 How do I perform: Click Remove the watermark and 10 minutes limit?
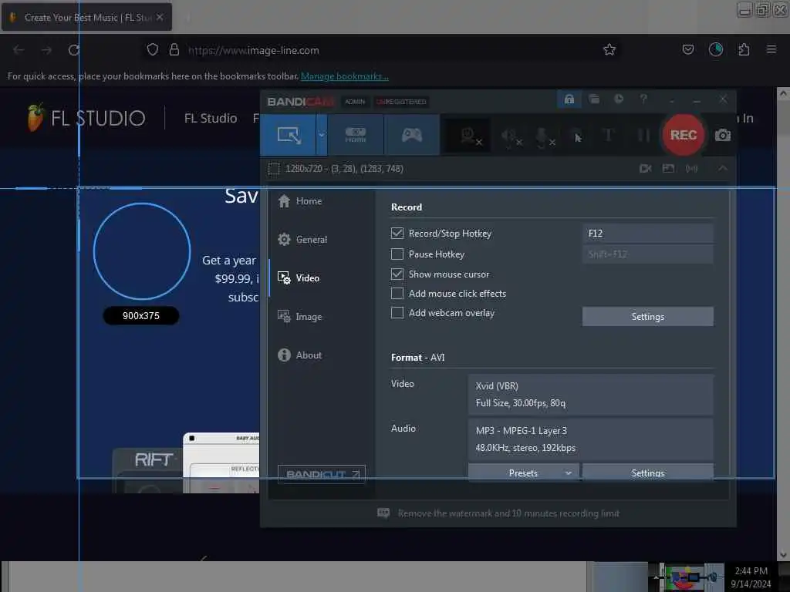point(508,513)
